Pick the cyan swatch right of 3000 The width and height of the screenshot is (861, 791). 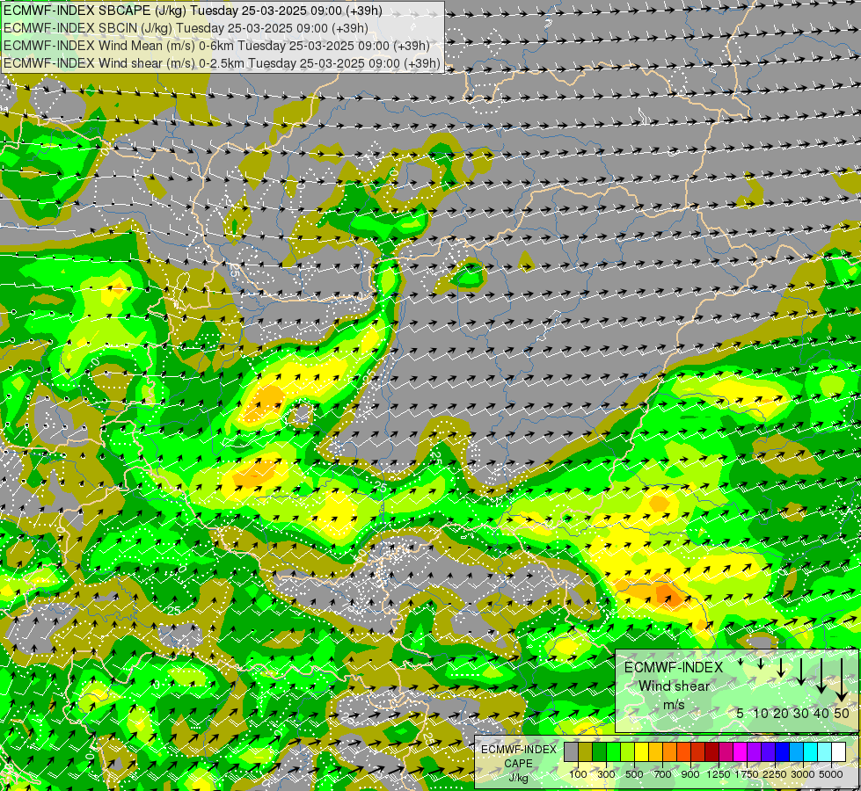point(811,752)
